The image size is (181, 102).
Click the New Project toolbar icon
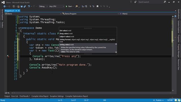[x=14, y=6]
